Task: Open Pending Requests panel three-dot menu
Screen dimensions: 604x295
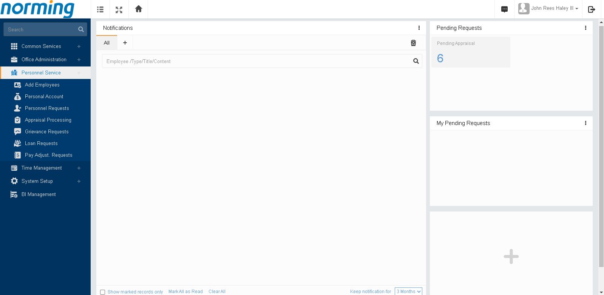Action: tap(585, 28)
